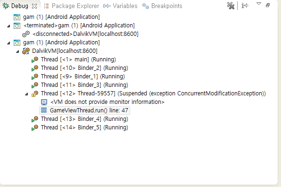Screen dimensions: 281x187
Task: Select the GameViewThread.run() line: 47 stack frame
Action: coord(84,110)
